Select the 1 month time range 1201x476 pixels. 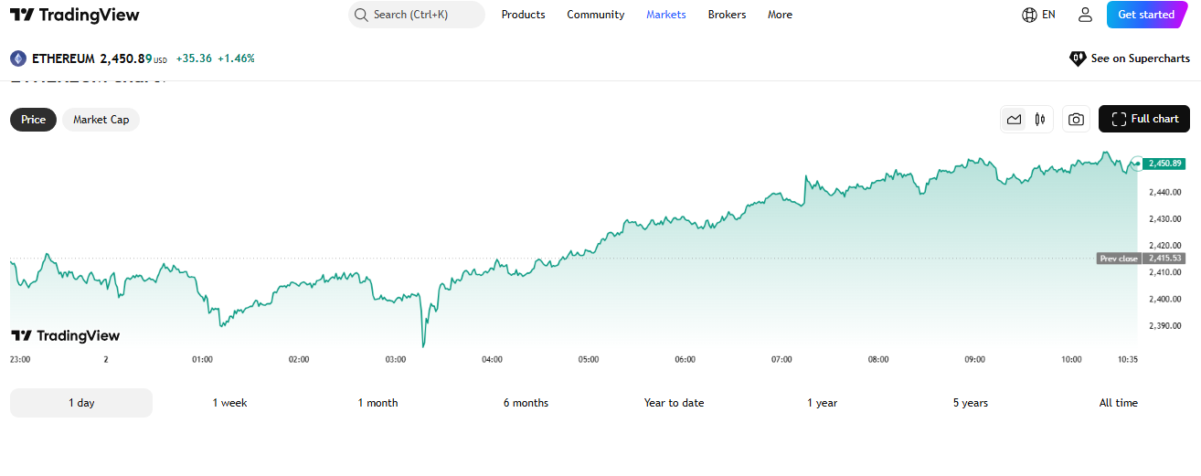tap(378, 403)
